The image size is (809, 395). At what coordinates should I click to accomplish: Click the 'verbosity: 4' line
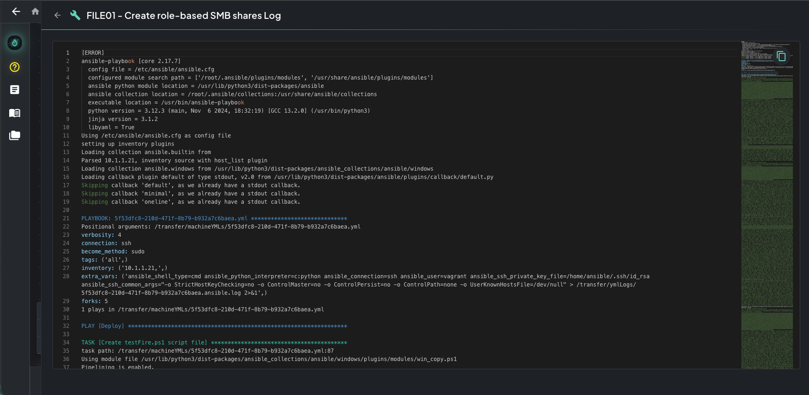click(x=101, y=235)
